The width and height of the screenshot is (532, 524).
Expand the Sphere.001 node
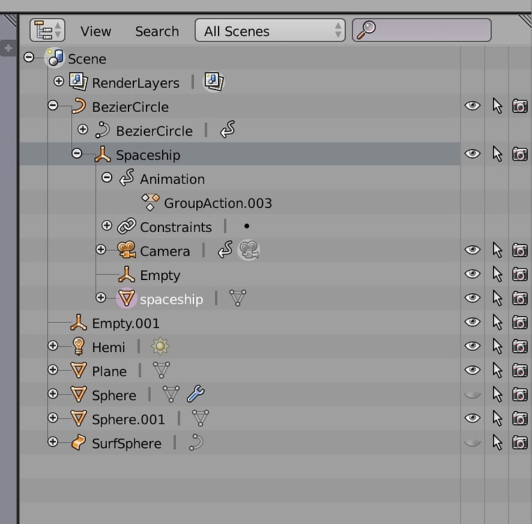coord(53,417)
